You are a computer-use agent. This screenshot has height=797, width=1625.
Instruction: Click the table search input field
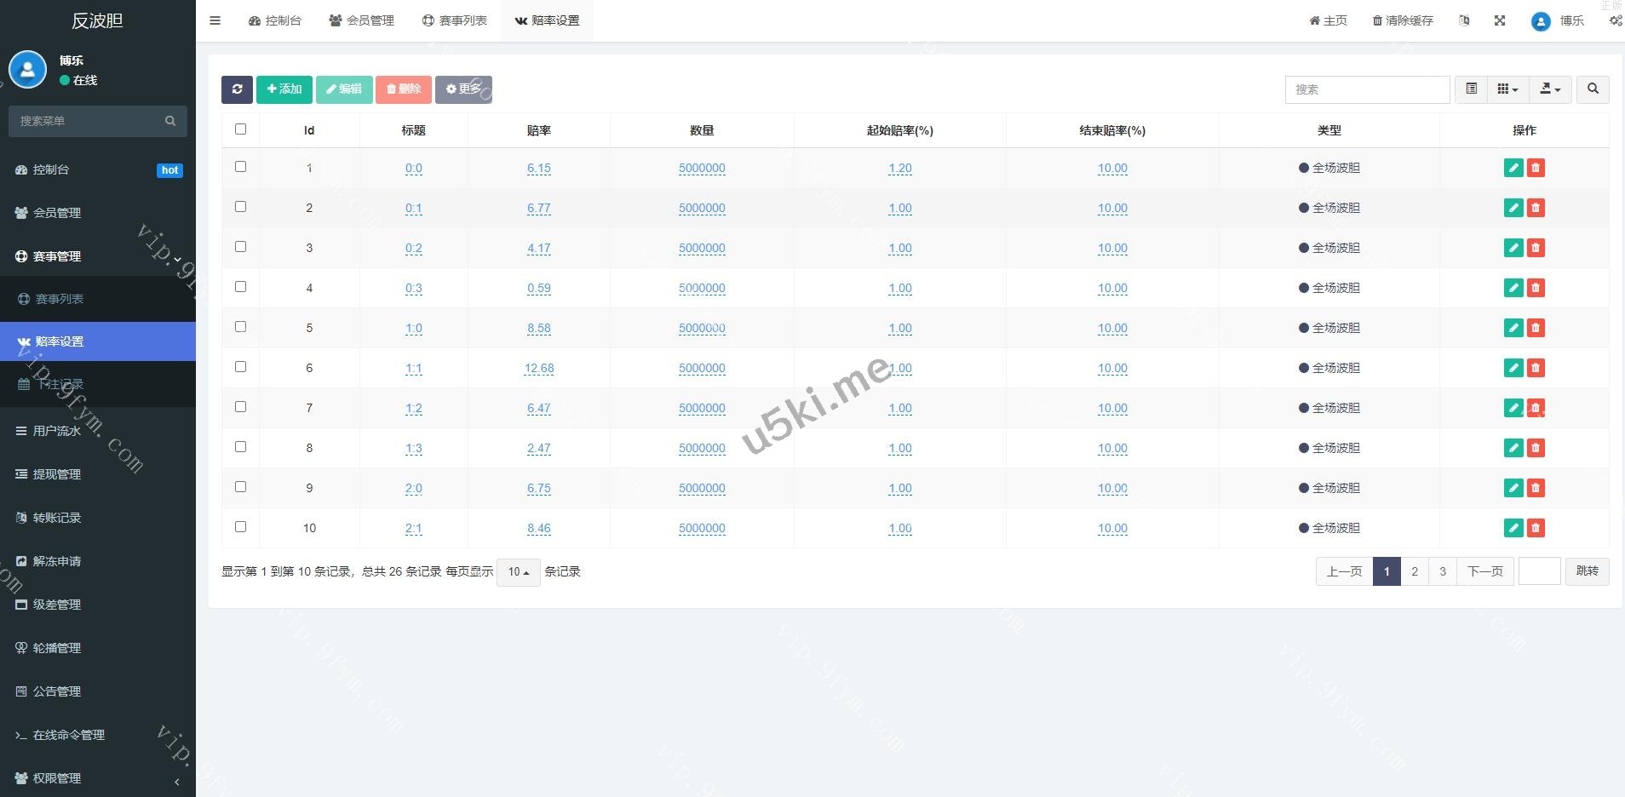(1367, 89)
